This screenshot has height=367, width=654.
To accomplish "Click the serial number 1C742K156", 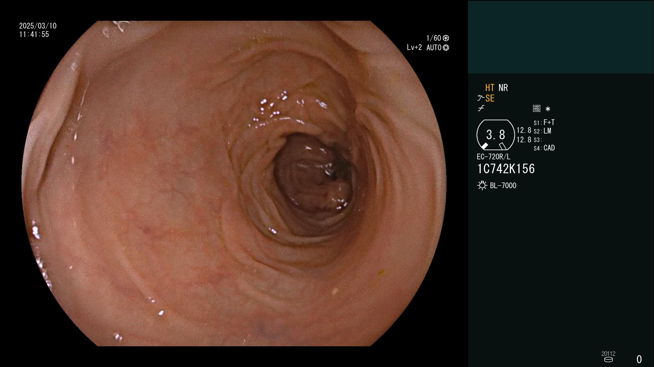I will [x=506, y=169].
